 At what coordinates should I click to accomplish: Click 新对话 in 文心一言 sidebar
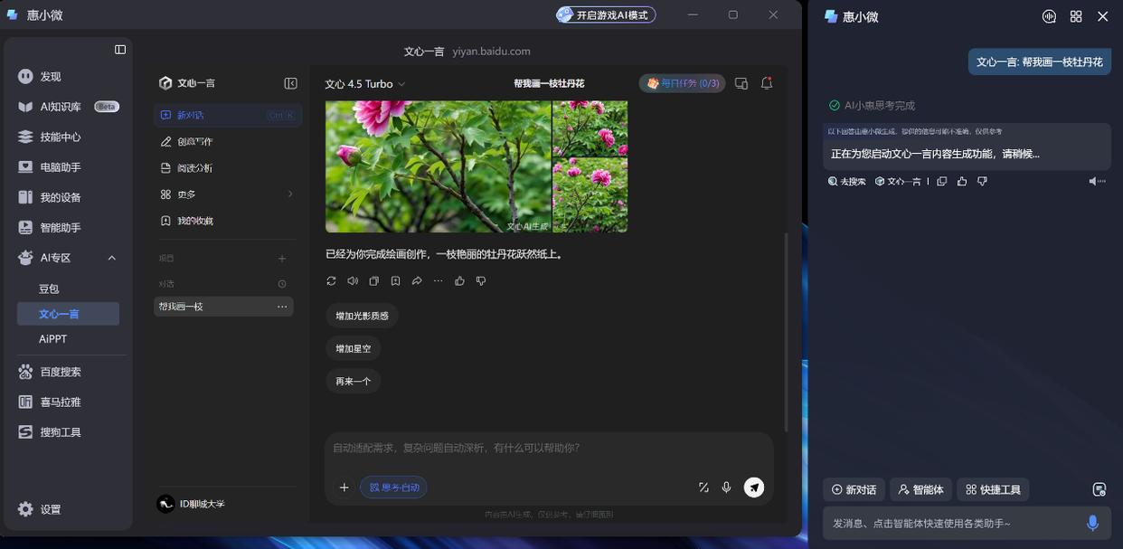coord(228,115)
